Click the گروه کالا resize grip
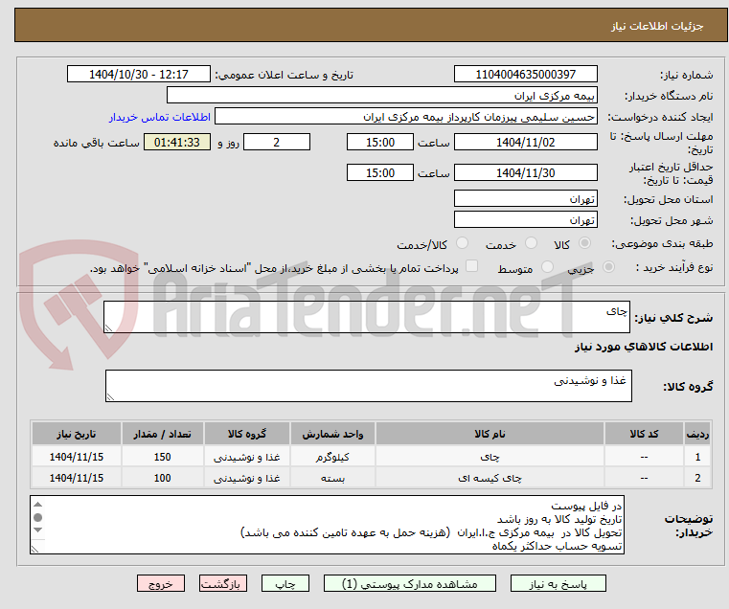 coord(110,397)
